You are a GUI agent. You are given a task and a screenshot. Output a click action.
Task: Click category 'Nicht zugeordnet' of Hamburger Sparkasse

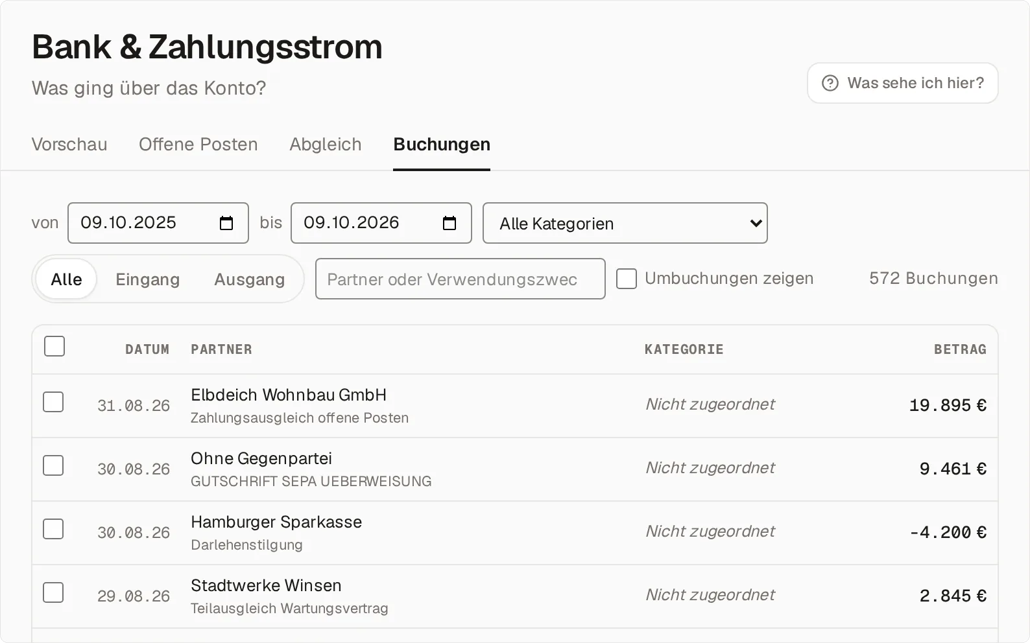pos(710,532)
